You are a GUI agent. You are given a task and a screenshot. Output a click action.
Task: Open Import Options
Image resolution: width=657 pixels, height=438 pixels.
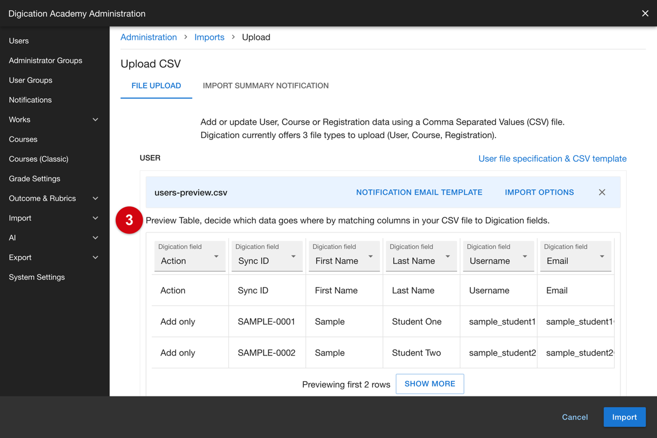pyautogui.click(x=539, y=193)
